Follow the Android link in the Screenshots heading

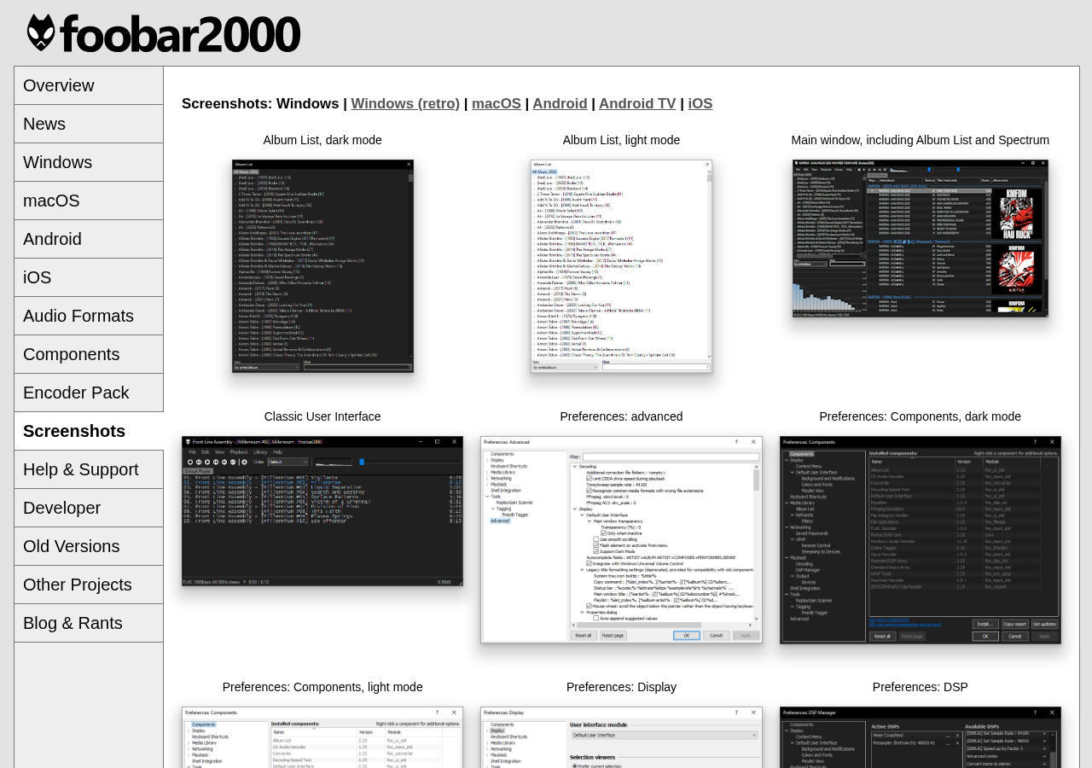560,103
